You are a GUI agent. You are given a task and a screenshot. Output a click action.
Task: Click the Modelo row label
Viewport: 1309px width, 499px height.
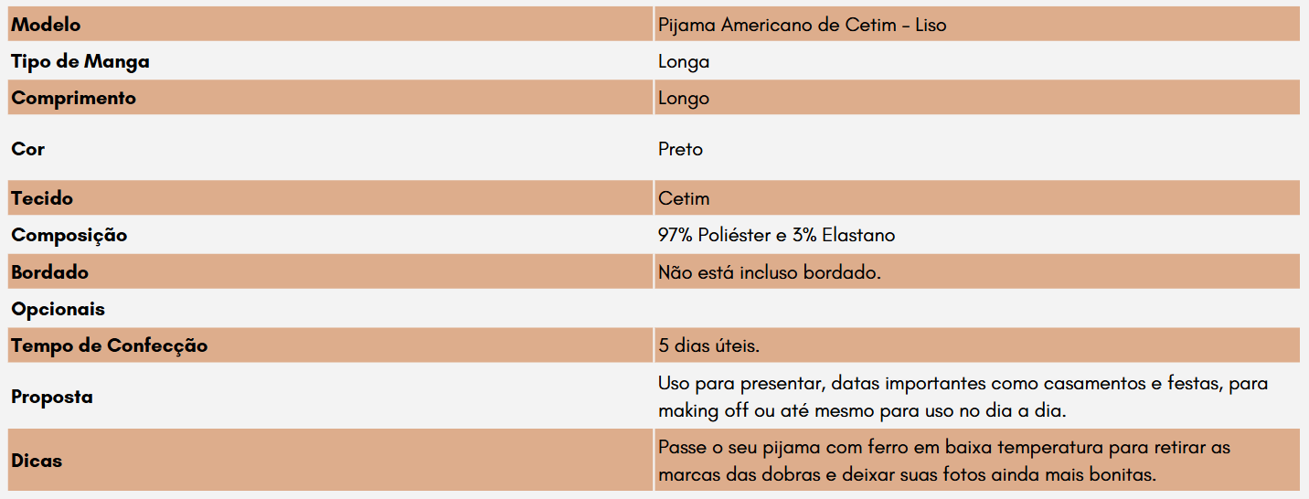46,25
